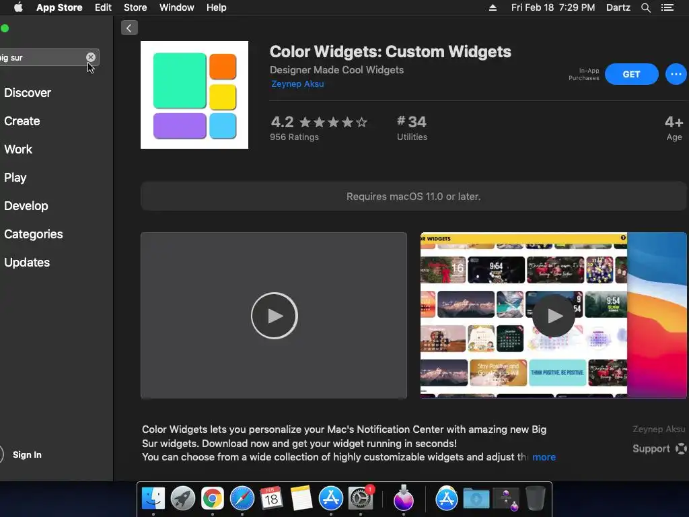Click the Dartz user name in menu bar
The image size is (689, 517).
pyautogui.click(x=618, y=7)
